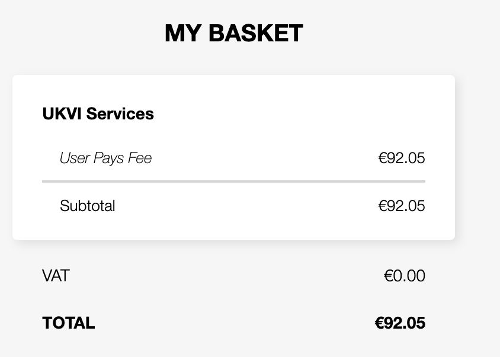The image size is (500, 357).
Task: Click the VAT label
Action: point(56,276)
